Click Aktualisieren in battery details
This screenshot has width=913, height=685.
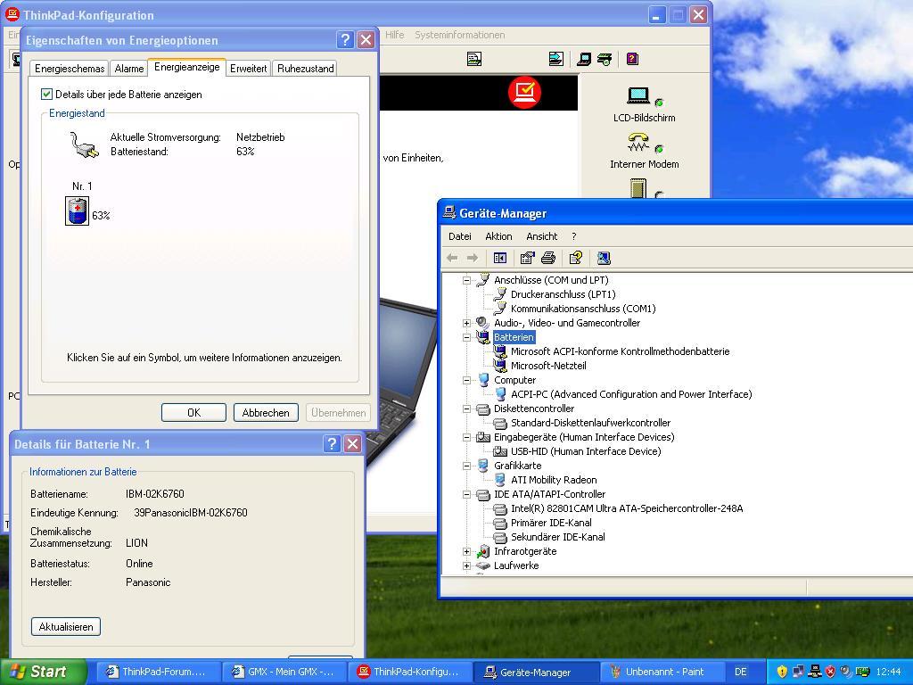(66, 627)
